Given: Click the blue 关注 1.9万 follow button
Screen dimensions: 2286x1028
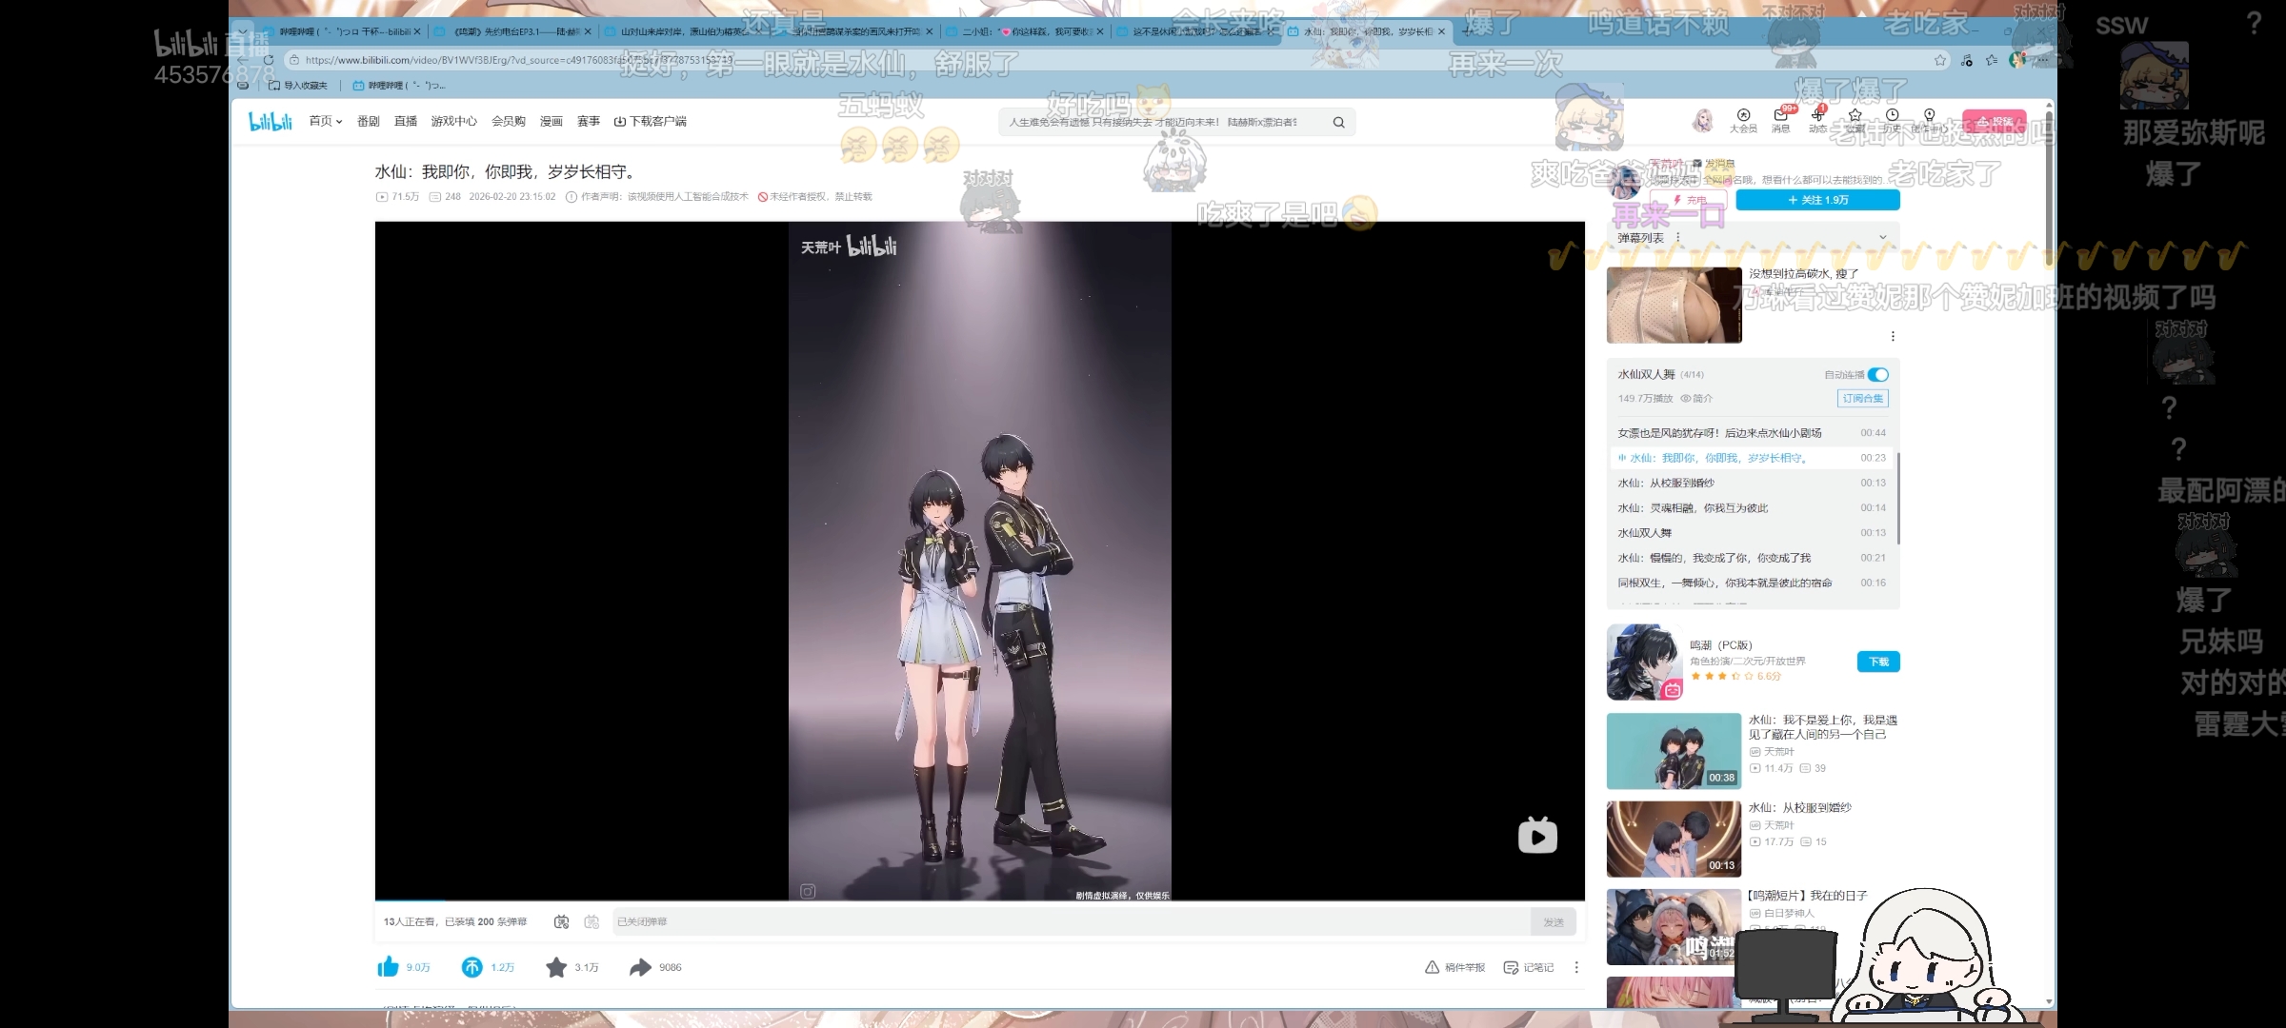Looking at the screenshot, I should (x=1817, y=200).
